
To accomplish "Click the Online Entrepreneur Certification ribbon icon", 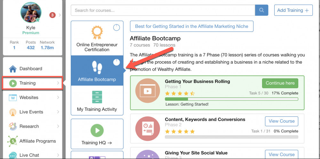I will click(x=97, y=33).
